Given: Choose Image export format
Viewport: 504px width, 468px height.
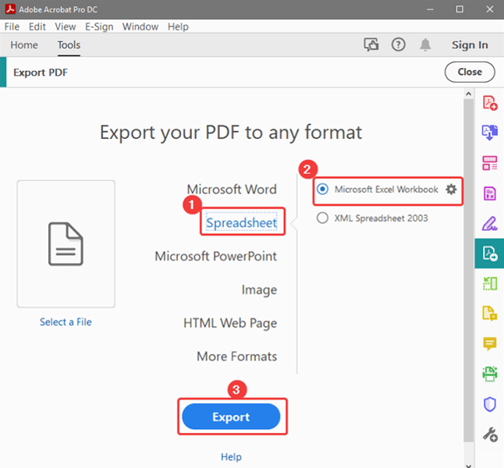Looking at the screenshot, I should click(259, 290).
